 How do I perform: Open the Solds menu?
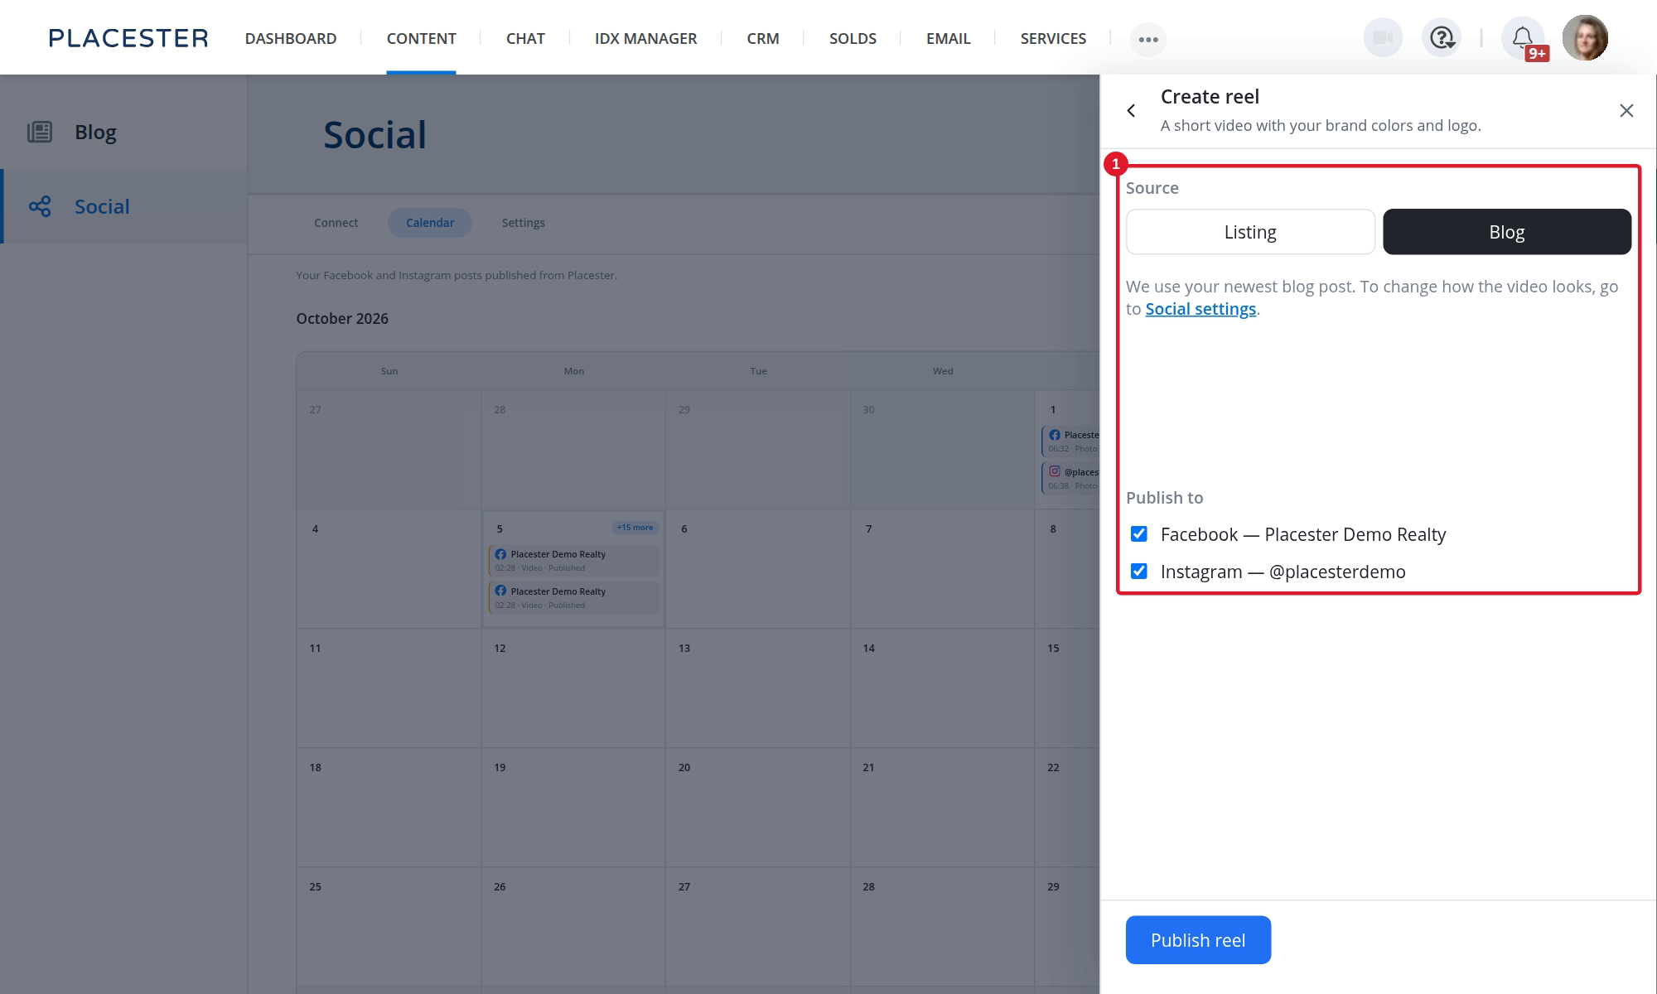853,38
